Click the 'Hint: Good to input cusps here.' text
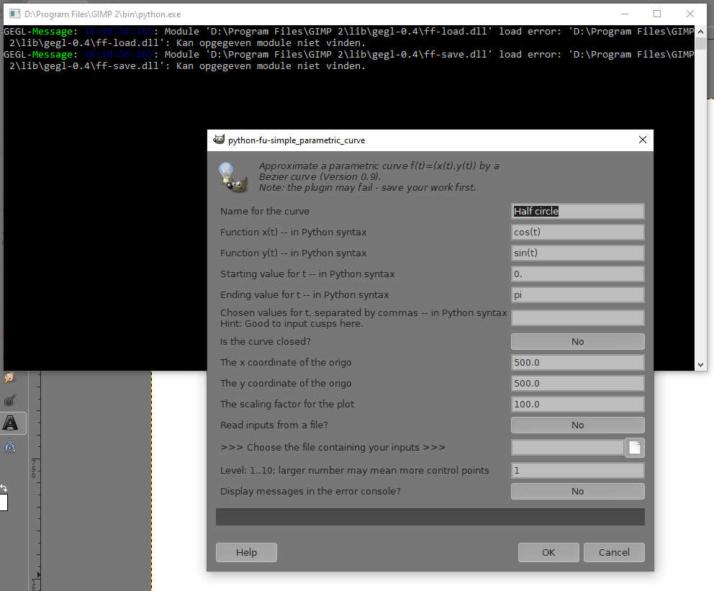The image size is (714, 591). click(x=292, y=324)
